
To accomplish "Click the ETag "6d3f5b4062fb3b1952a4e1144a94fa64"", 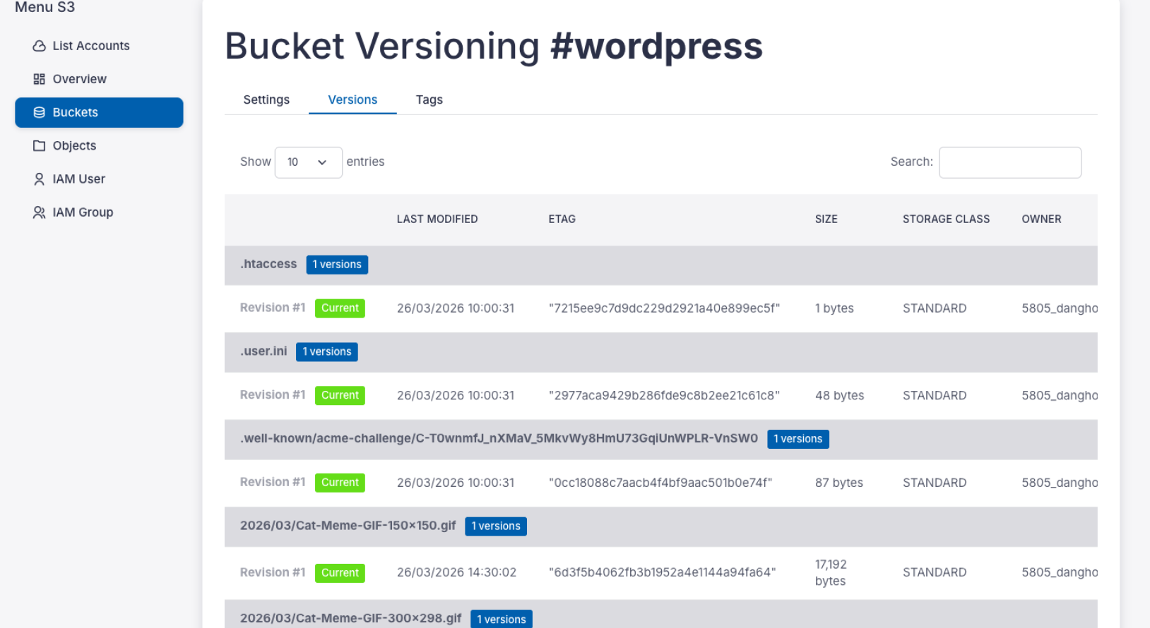I will coord(663,572).
